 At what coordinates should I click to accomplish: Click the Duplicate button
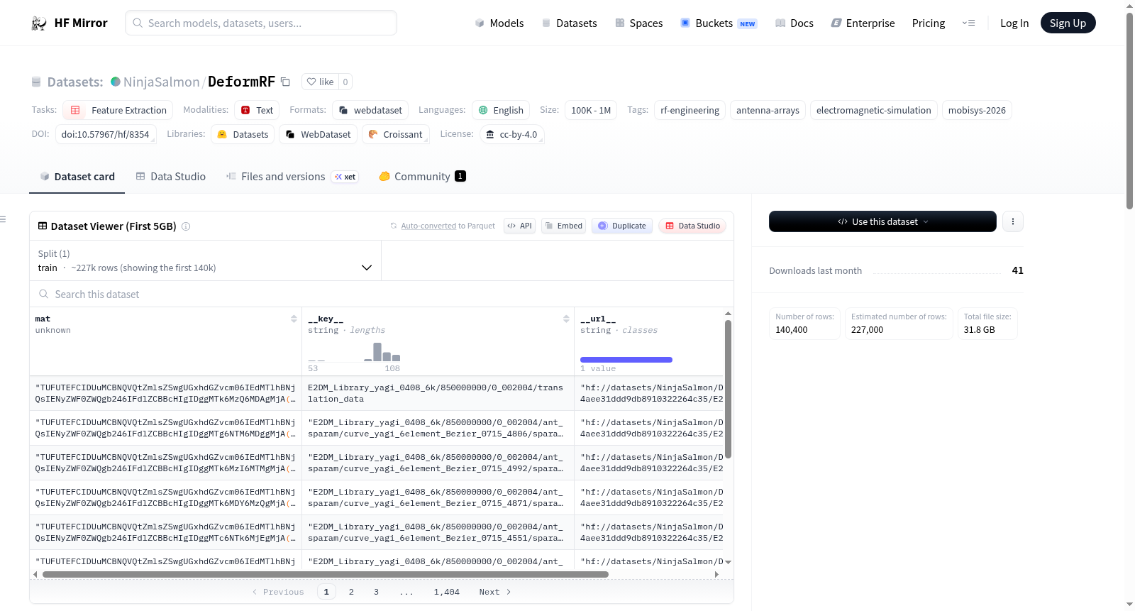coord(622,226)
